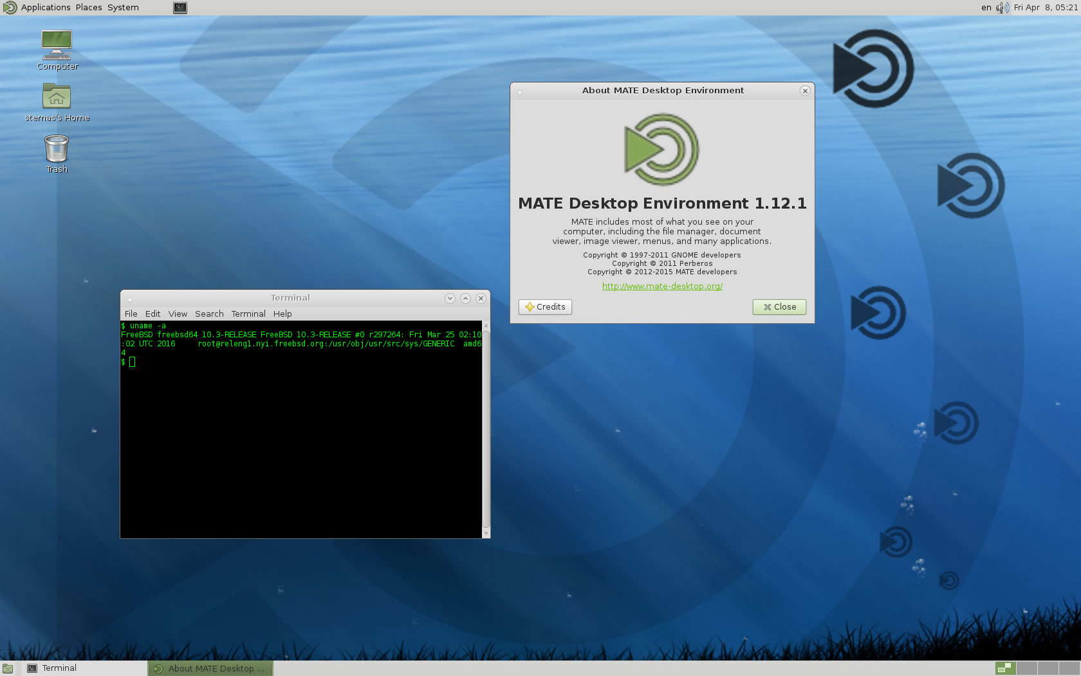
Task: Launch terminal from top panel launcher icon
Action: coord(180,8)
